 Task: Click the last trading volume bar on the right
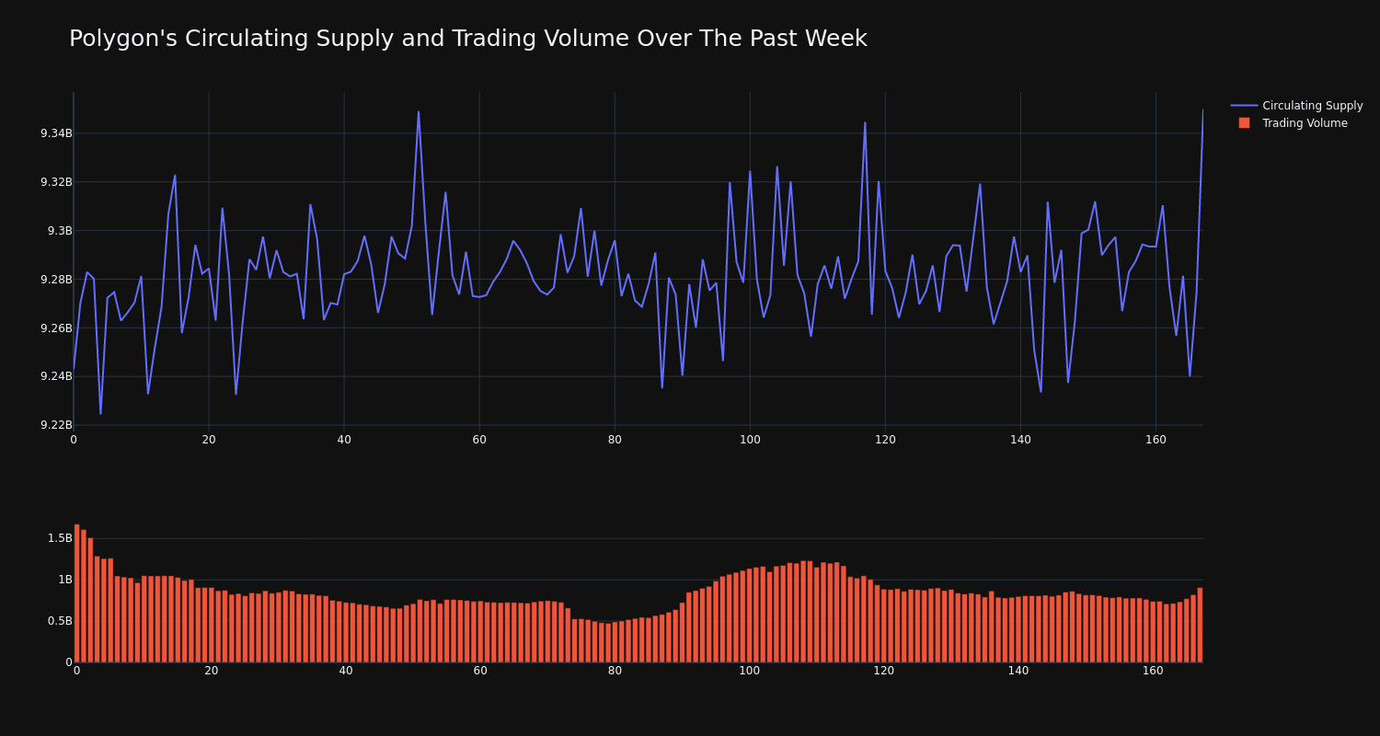(1200, 625)
